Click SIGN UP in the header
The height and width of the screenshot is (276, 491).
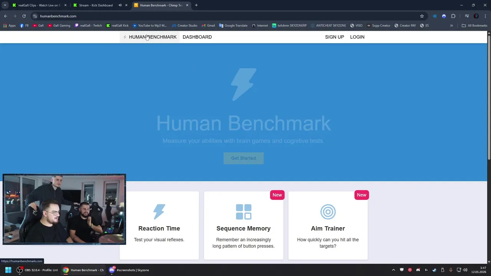click(334, 37)
